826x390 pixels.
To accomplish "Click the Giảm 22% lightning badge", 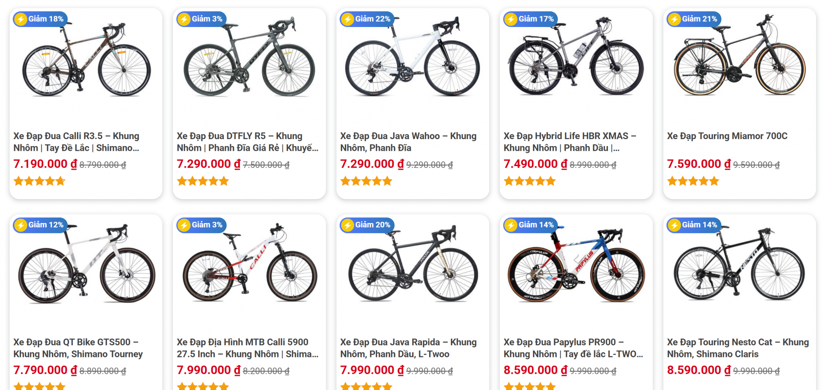I will [x=367, y=19].
